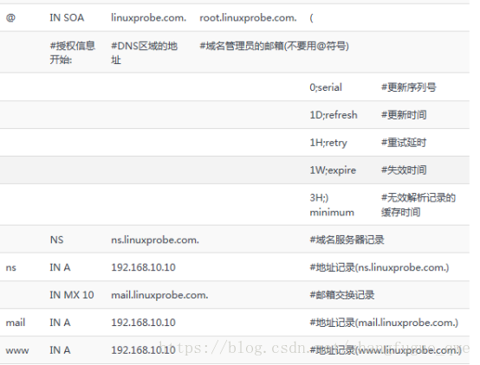Click '#地址记录(ns.linuxprobe.com.)' comment
The height and width of the screenshot is (365, 480).
[x=379, y=267]
